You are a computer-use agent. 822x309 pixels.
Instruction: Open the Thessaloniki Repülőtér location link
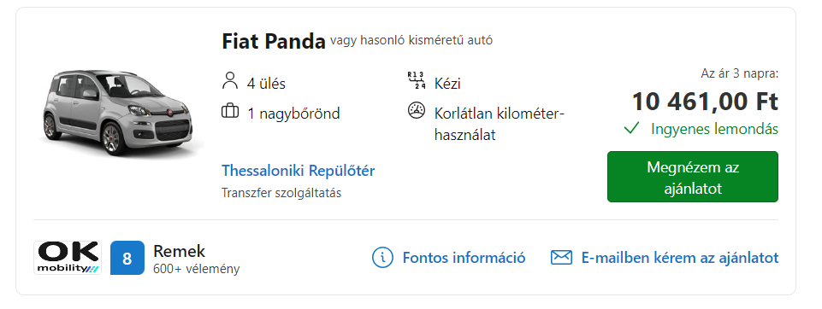298,171
